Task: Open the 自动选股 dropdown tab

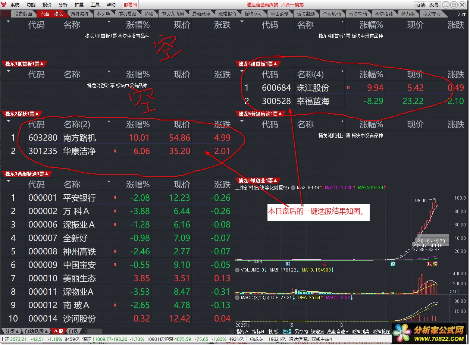Action: (36, 331)
